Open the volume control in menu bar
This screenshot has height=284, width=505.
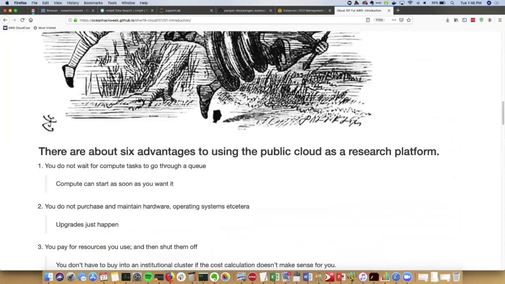[424, 3]
